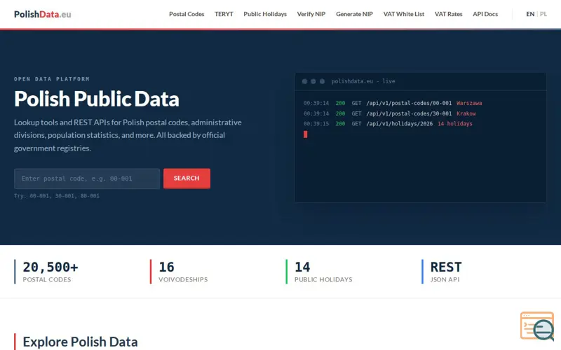The width and height of the screenshot is (561, 350).
Task: Switch language to EN
Action: [530, 14]
